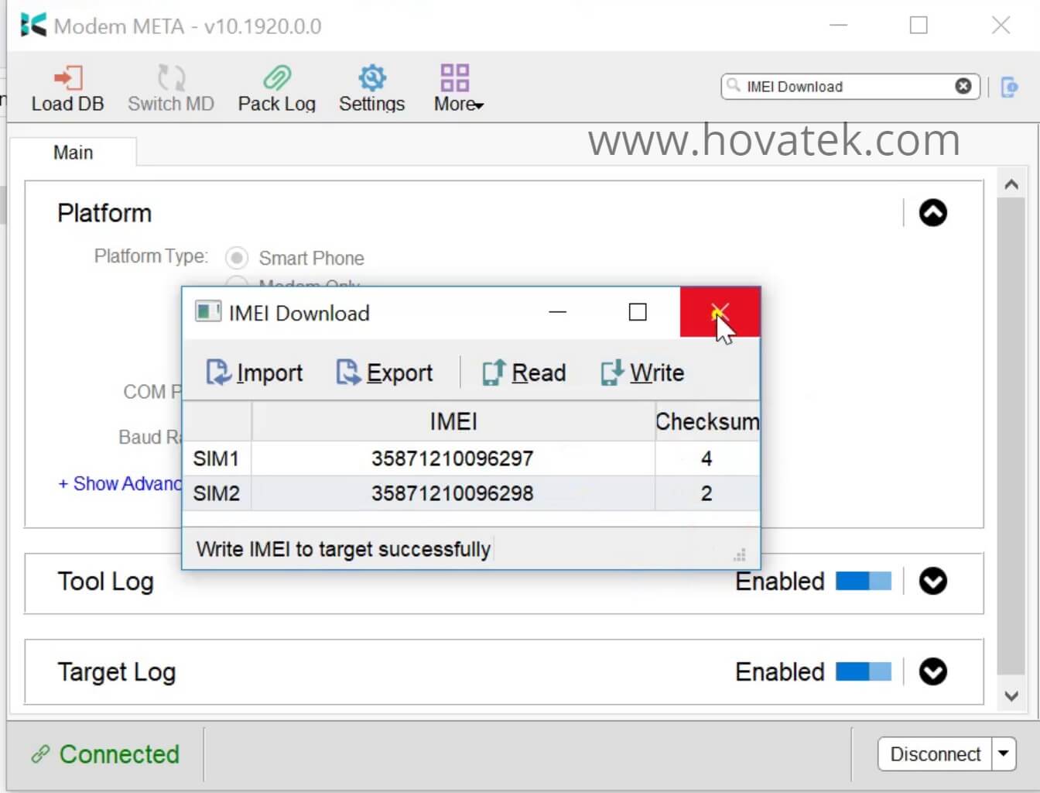Open Pack Log from the toolbar

pos(276,87)
